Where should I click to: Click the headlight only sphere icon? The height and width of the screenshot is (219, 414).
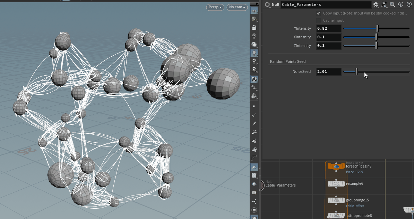[x=254, y=45]
